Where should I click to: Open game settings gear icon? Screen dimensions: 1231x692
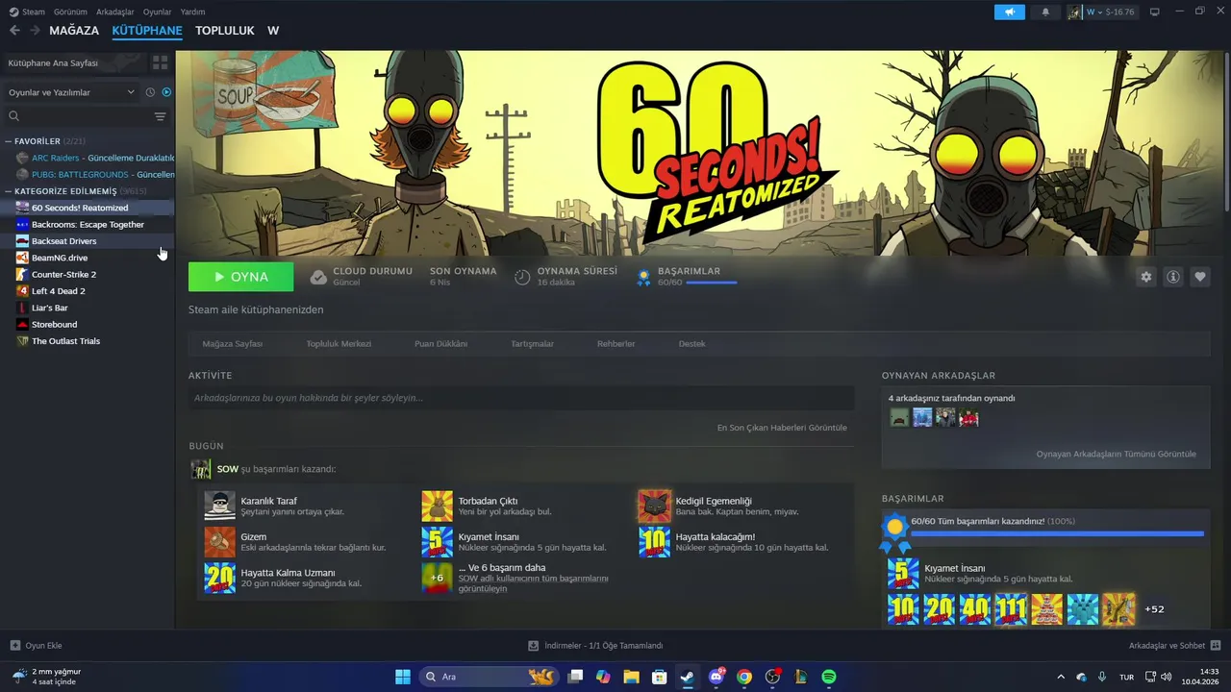coord(1145,277)
